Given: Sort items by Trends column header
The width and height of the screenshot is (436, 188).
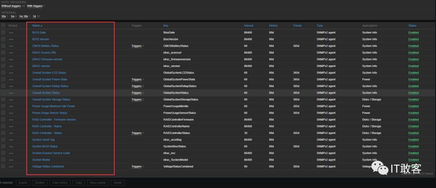Looking at the screenshot, I should click(297, 25).
